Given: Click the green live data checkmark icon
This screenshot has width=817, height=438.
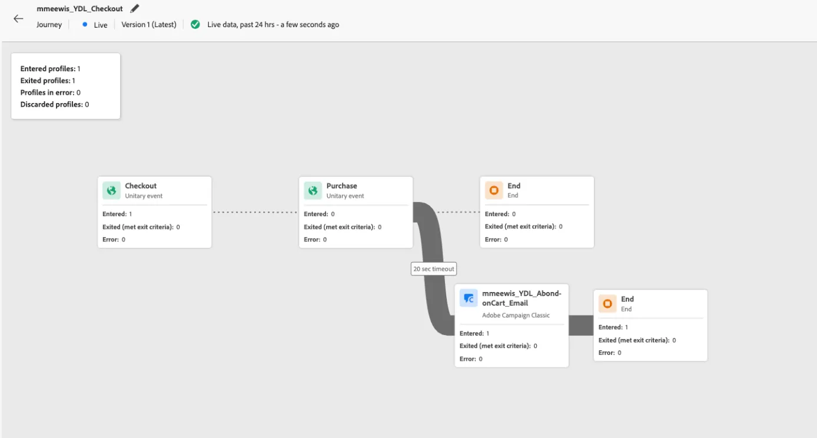Looking at the screenshot, I should click(x=195, y=25).
